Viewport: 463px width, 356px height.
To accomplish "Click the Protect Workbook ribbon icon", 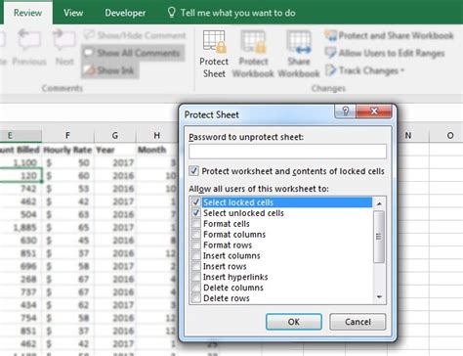I will tap(253, 54).
